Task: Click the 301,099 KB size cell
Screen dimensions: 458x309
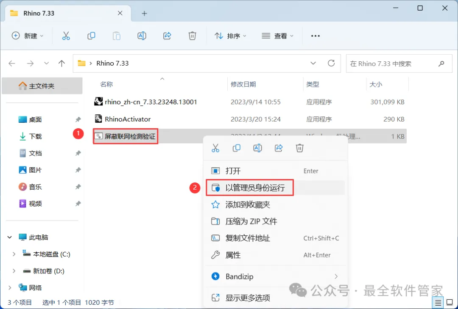Action: pyautogui.click(x=387, y=102)
